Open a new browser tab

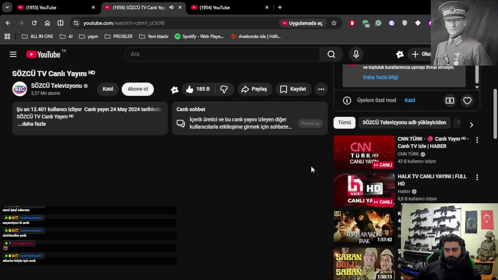280,7
